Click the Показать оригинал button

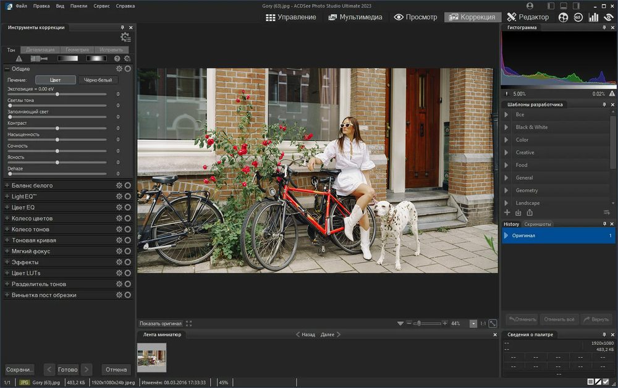pos(161,323)
